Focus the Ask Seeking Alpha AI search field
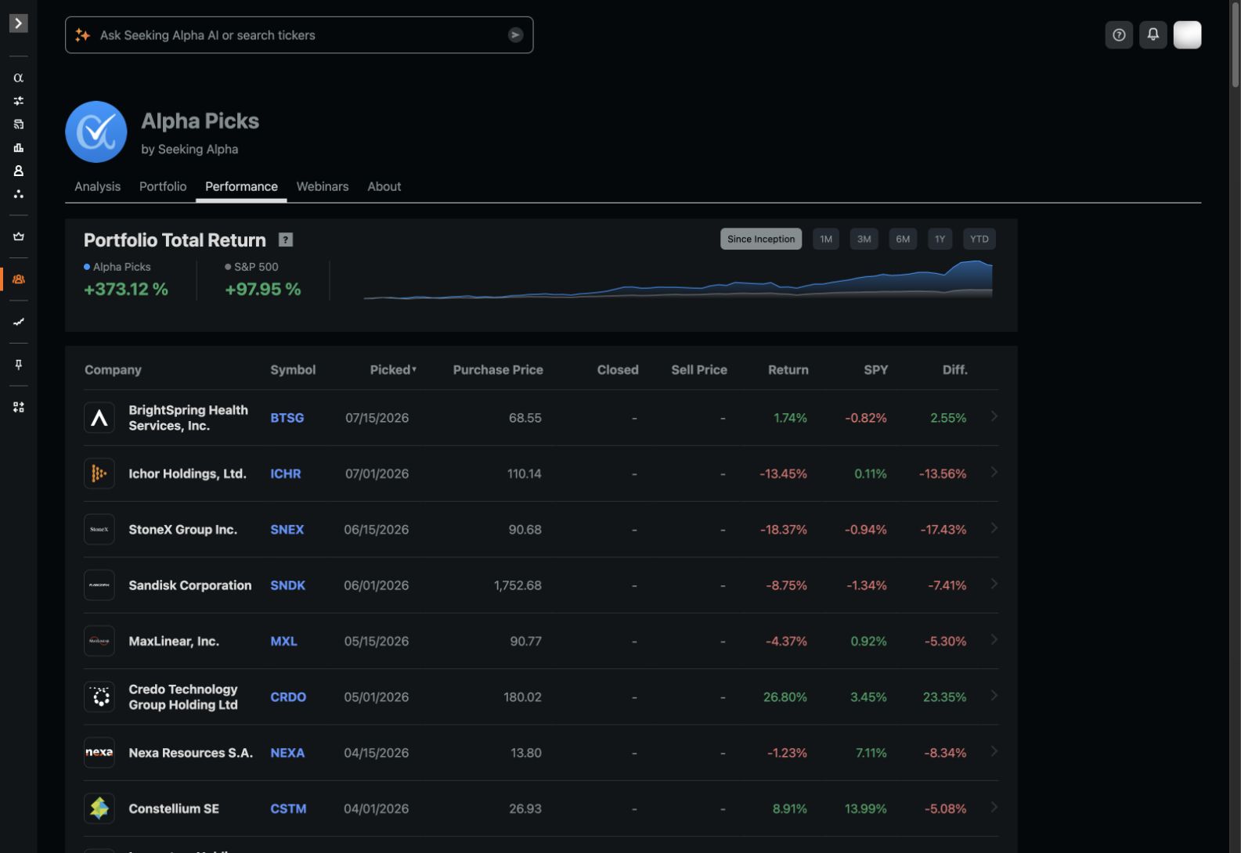 tap(299, 35)
